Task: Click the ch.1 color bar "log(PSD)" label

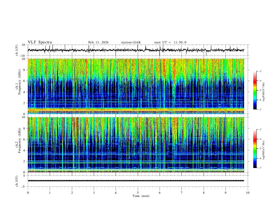Action: pos(264,92)
